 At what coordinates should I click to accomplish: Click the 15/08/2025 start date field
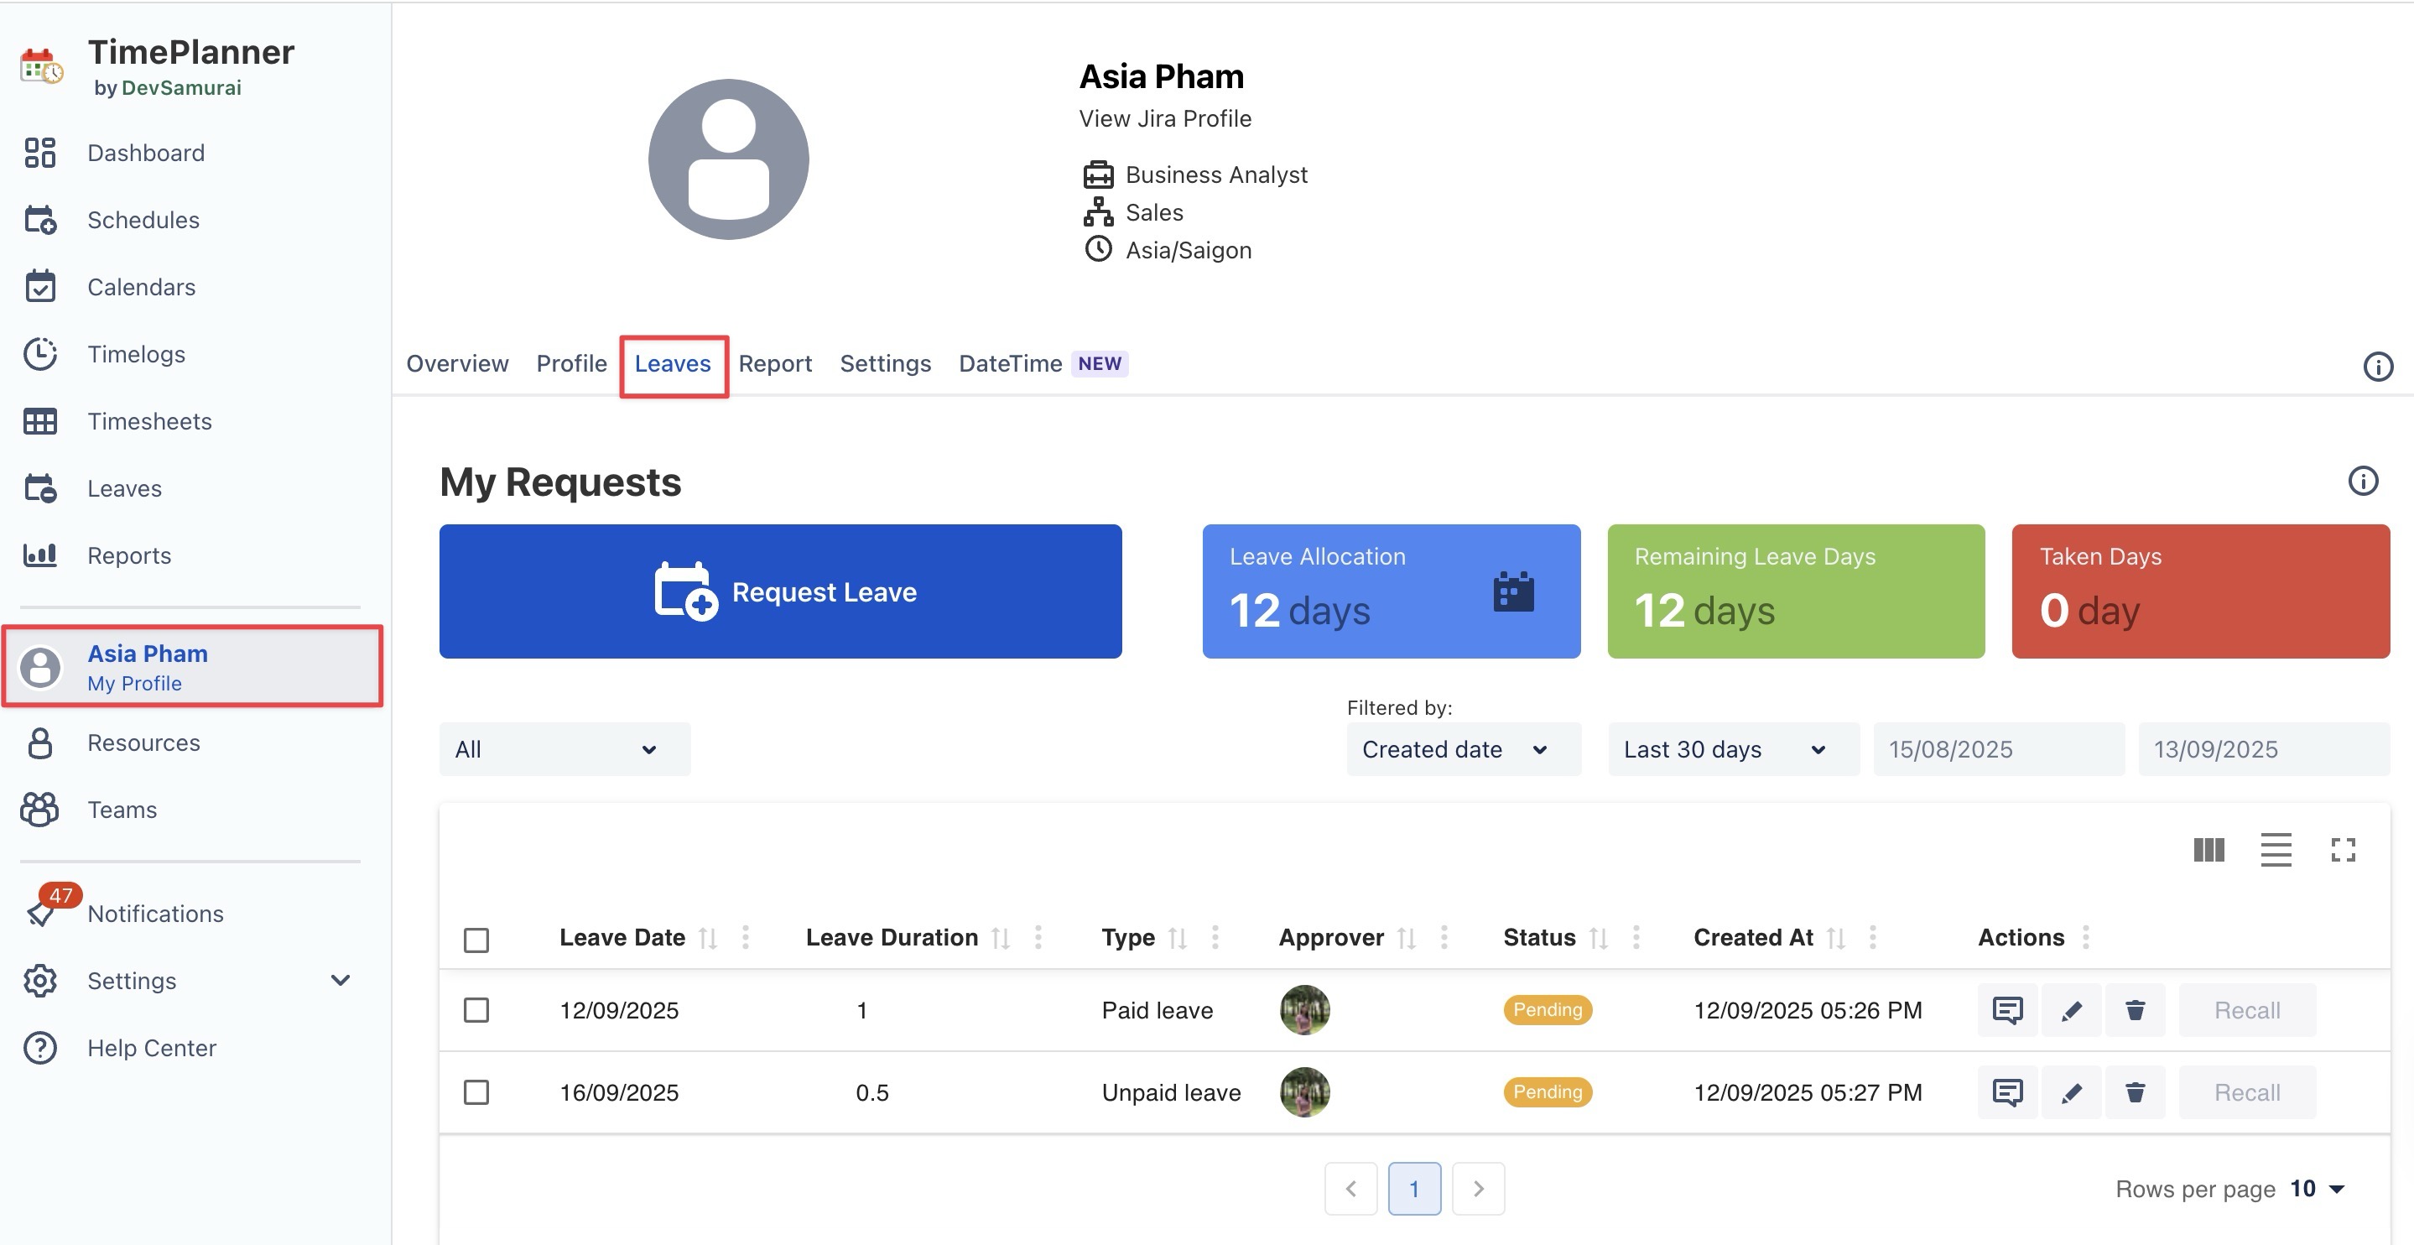coord(1998,749)
